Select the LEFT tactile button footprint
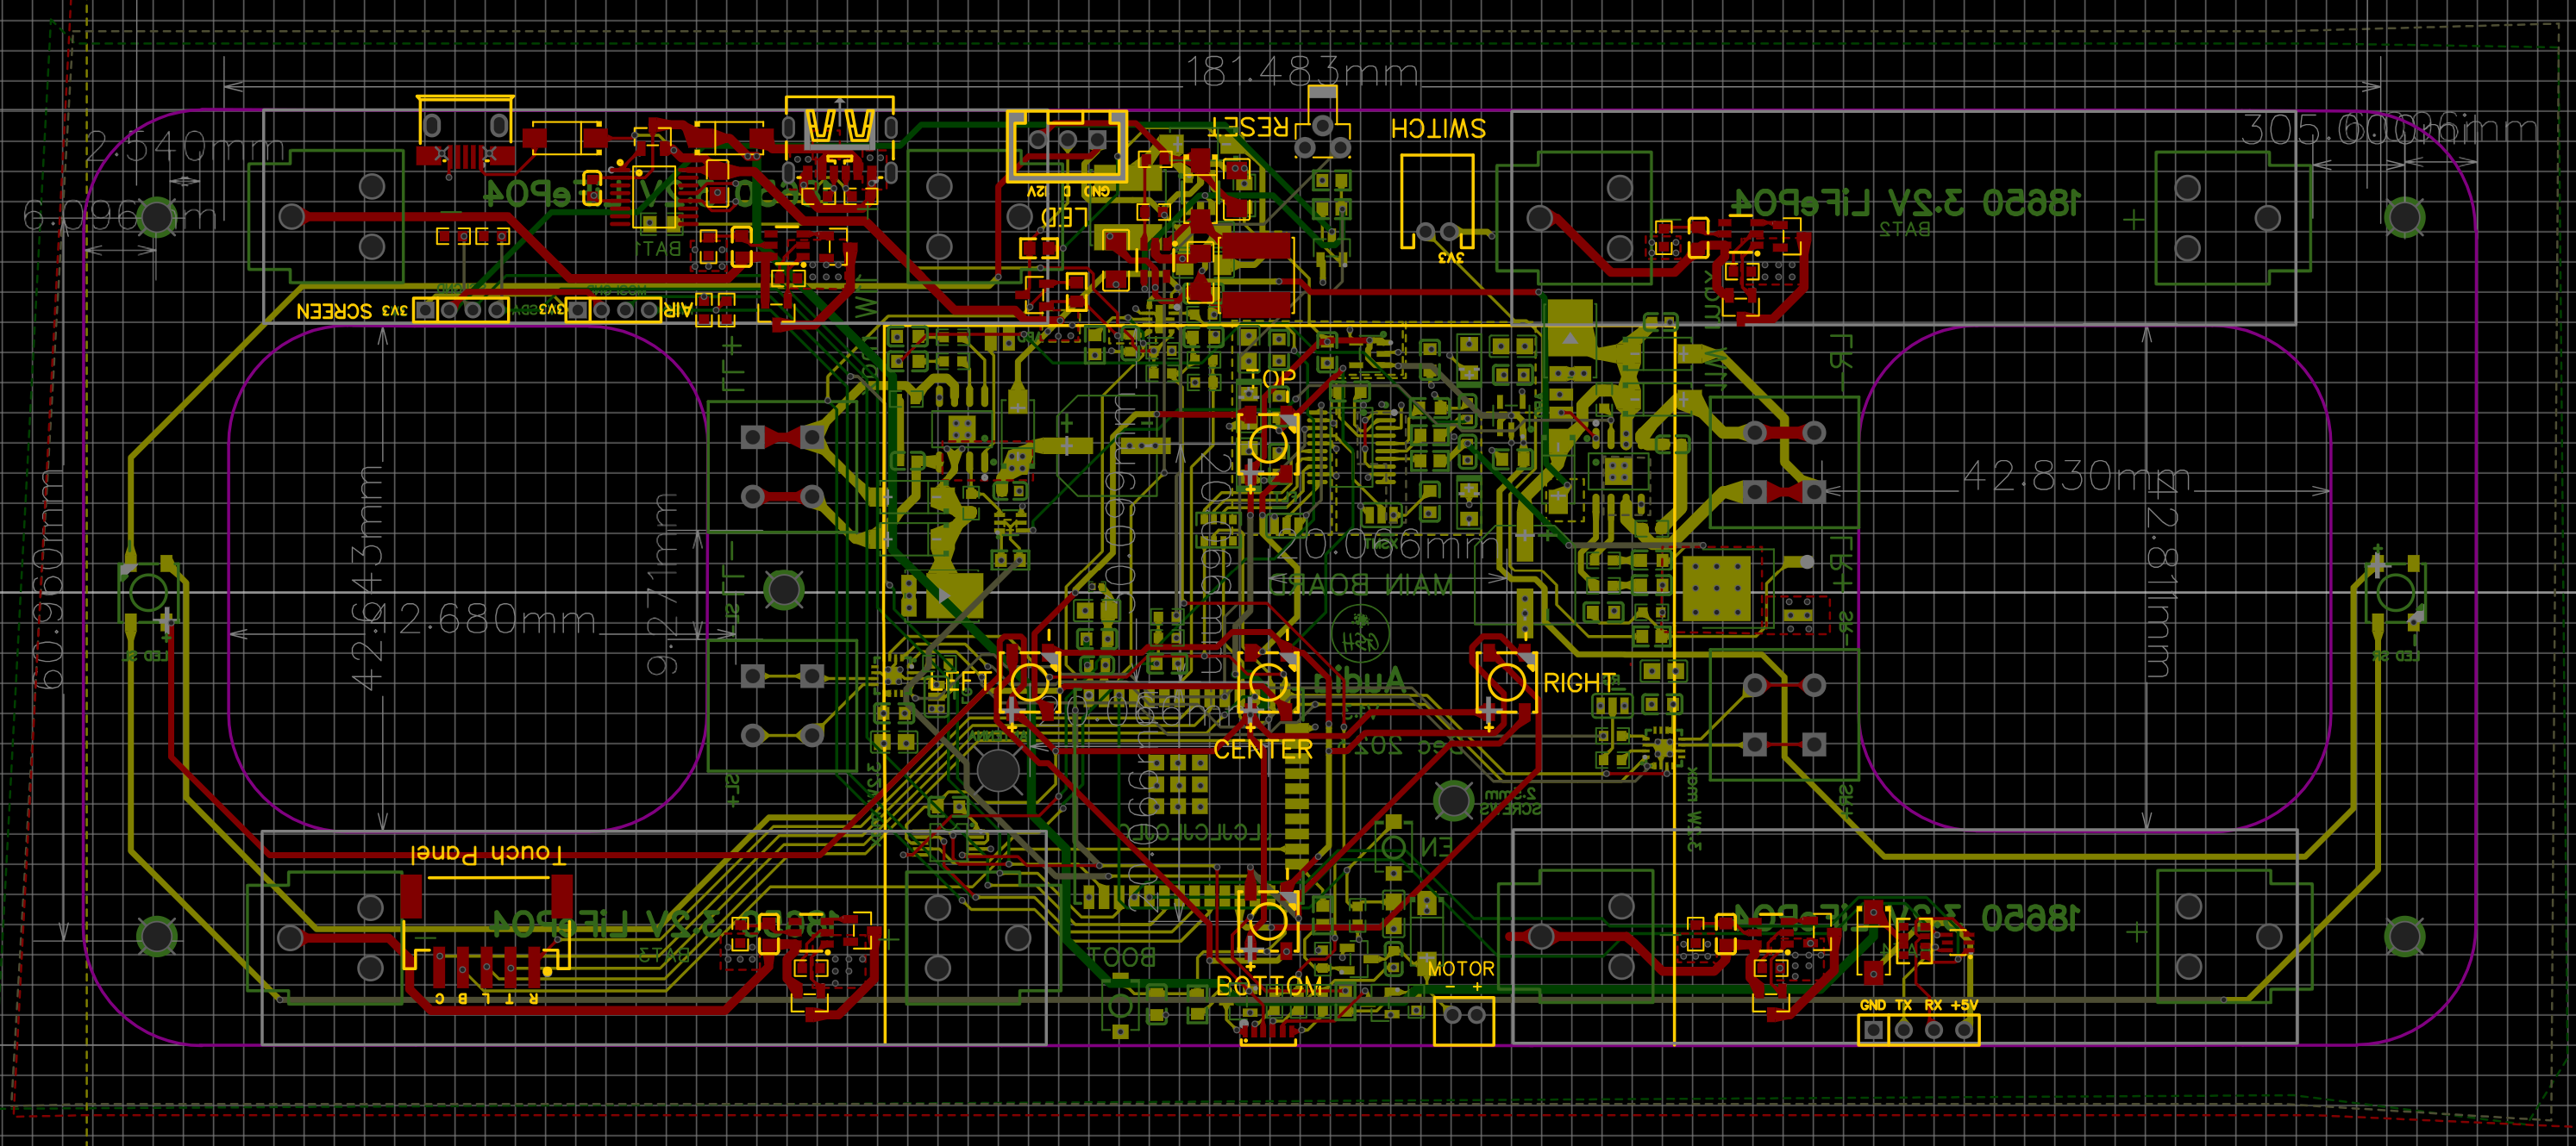Image resolution: width=2576 pixels, height=1146 pixels. [1030, 682]
